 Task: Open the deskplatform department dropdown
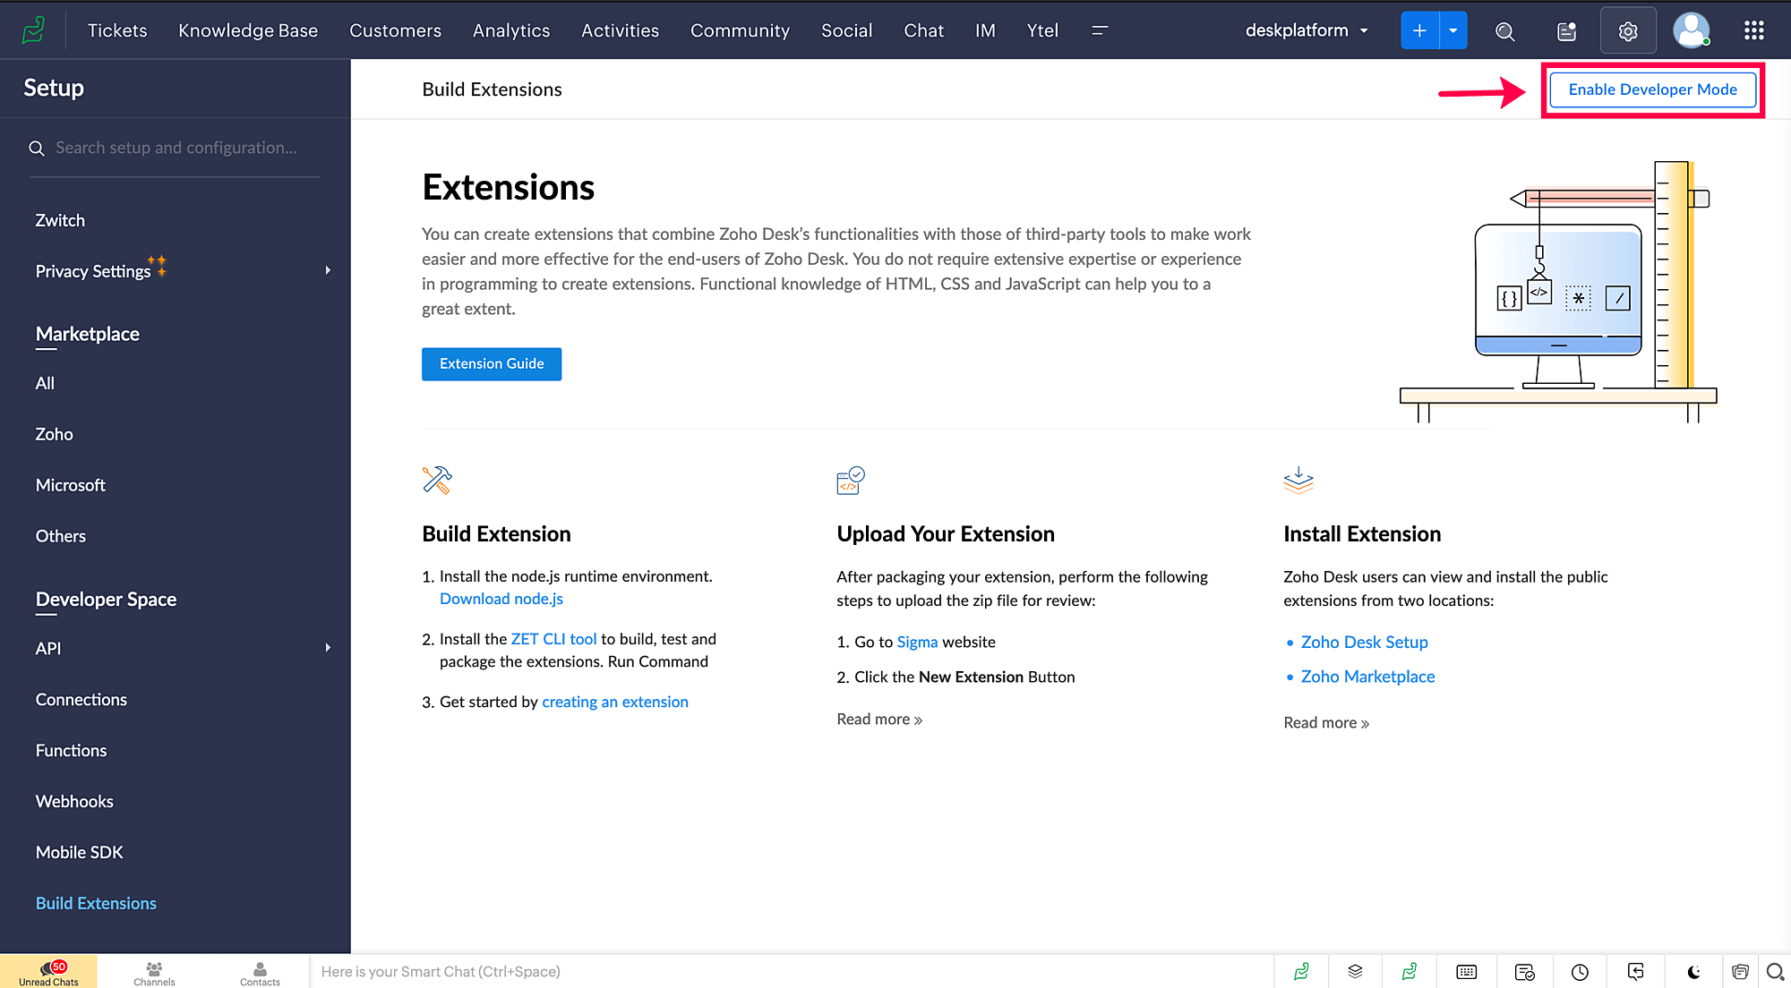pyautogui.click(x=1307, y=30)
